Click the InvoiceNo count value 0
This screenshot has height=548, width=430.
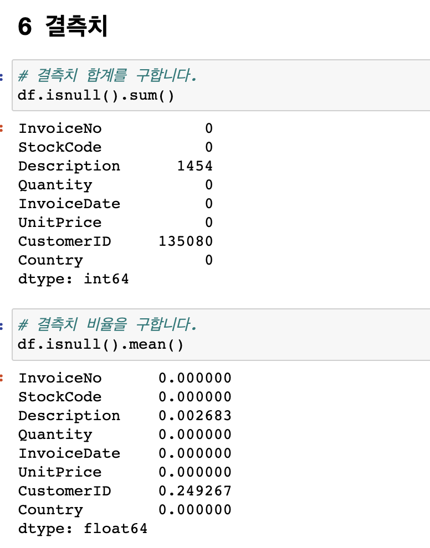(209, 128)
